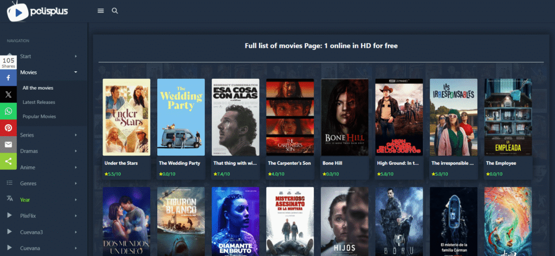Share by email envelope icon

click(x=9, y=145)
